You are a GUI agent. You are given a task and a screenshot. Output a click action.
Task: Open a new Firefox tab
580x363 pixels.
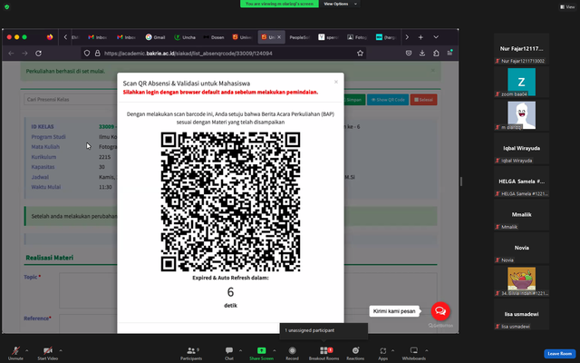pos(420,37)
